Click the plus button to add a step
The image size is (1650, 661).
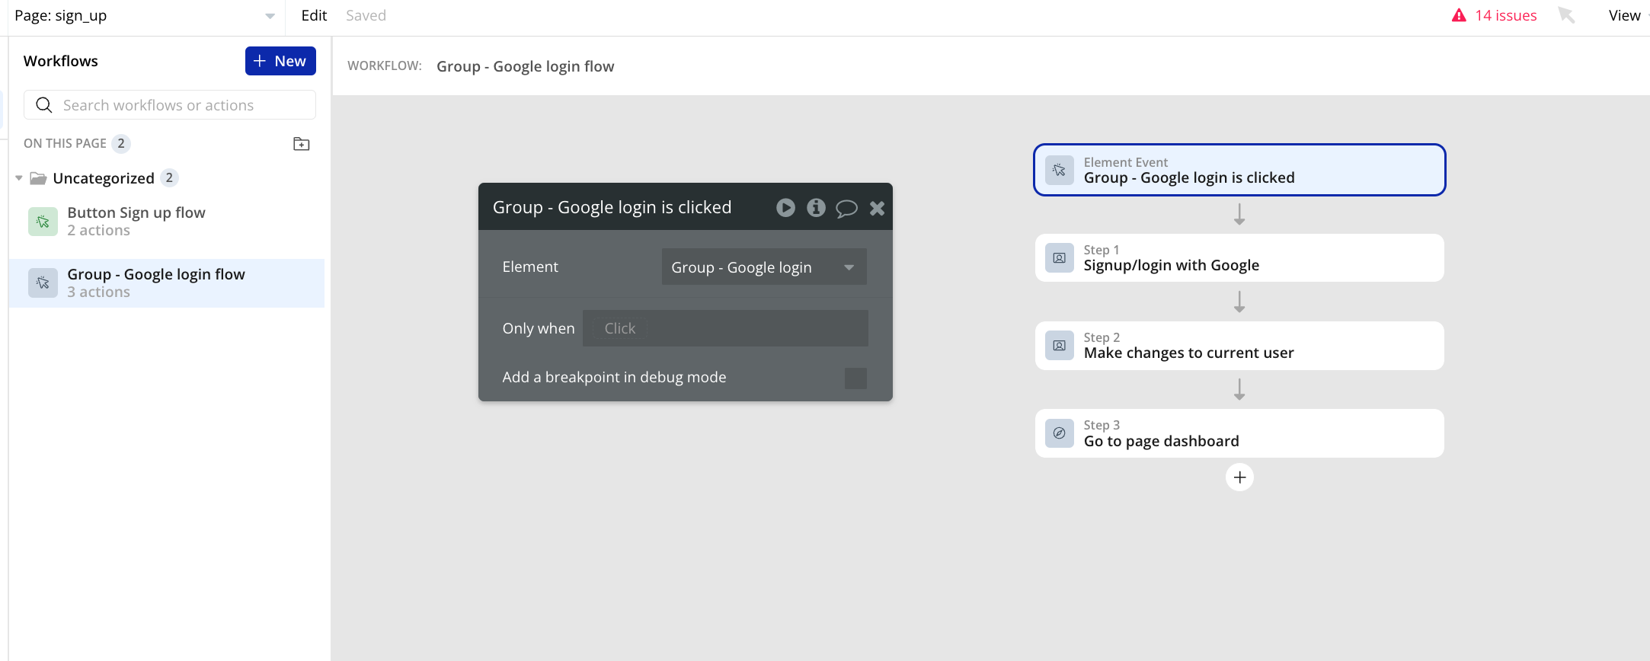[1239, 477]
